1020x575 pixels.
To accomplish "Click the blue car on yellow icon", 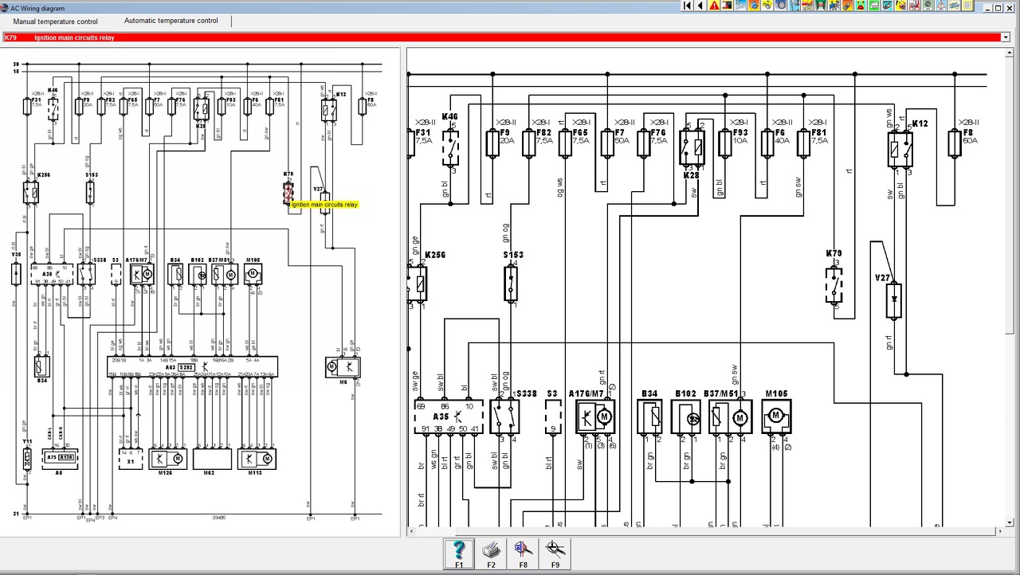I will [834, 6].
